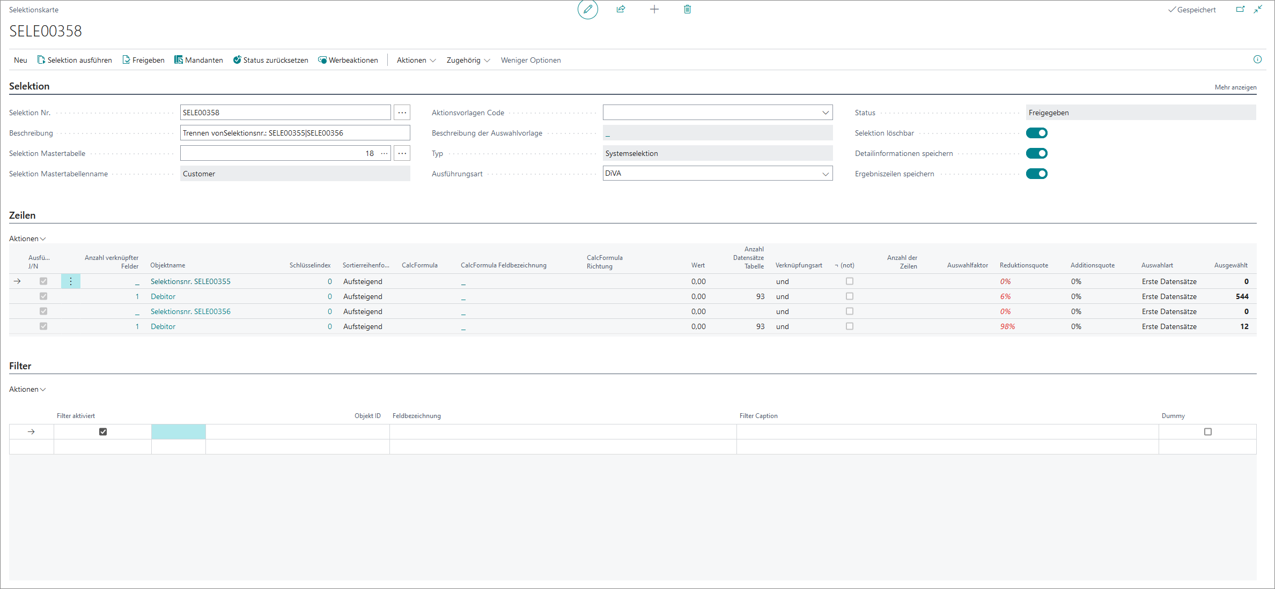Open Selektionsnr. SELE00355 link

[190, 281]
